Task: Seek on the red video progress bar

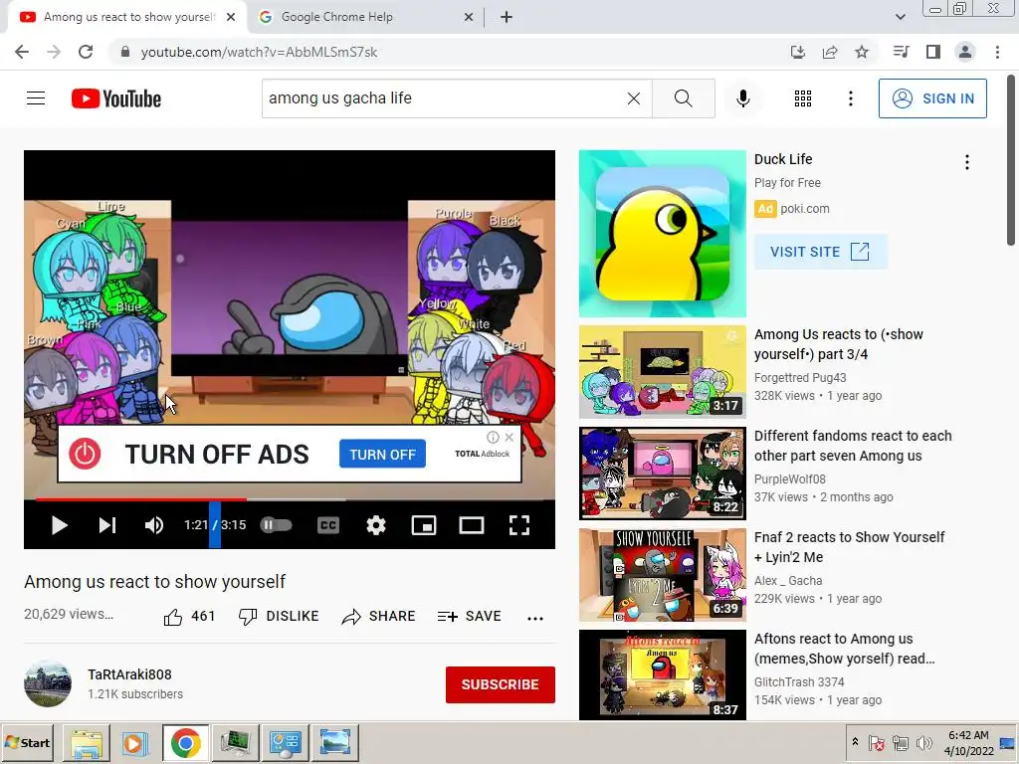Action: click(290, 499)
